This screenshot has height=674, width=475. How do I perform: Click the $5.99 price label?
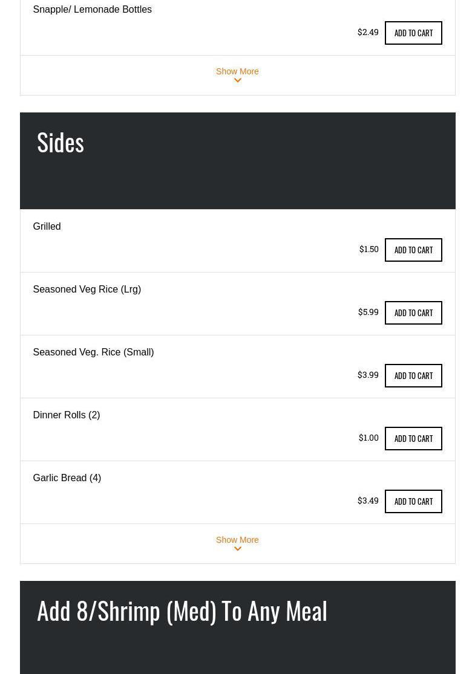click(x=368, y=312)
